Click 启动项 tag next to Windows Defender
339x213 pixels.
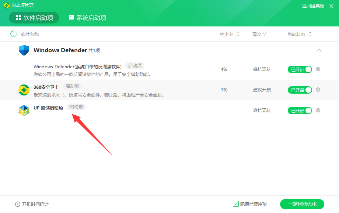point(135,66)
